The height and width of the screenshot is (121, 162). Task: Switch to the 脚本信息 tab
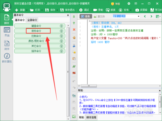coord(91,117)
